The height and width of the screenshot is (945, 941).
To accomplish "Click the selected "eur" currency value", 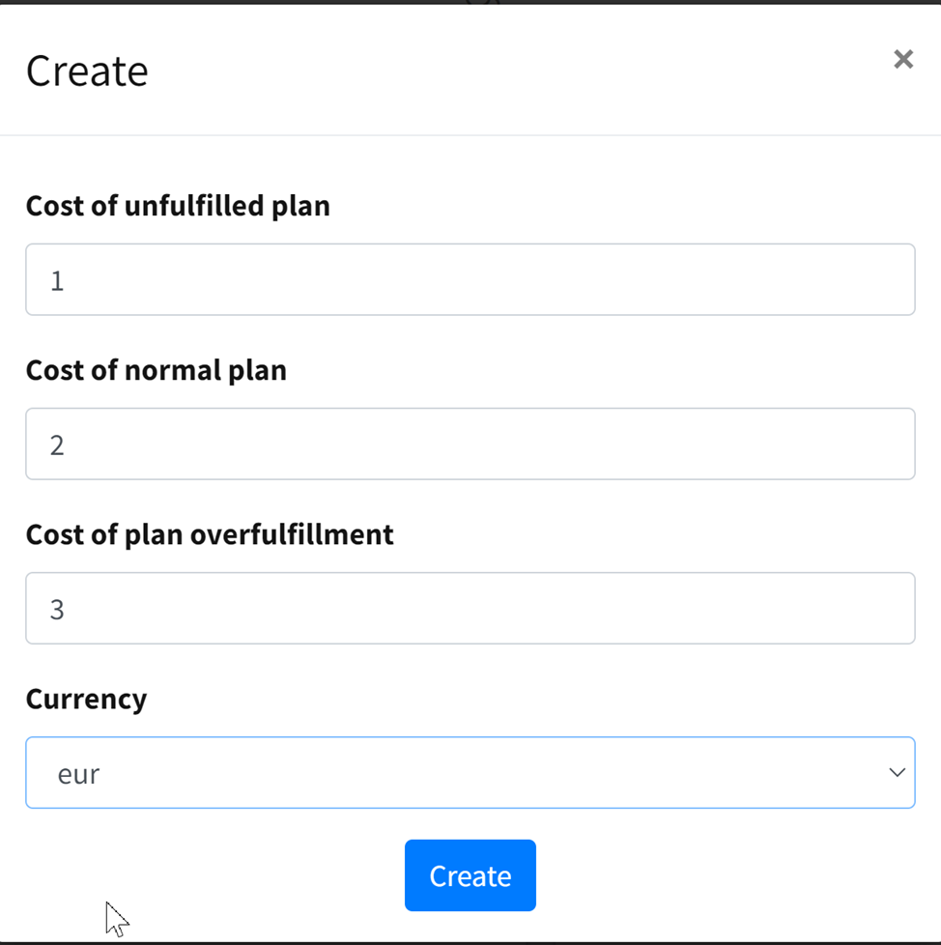I will pyautogui.click(x=79, y=774).
